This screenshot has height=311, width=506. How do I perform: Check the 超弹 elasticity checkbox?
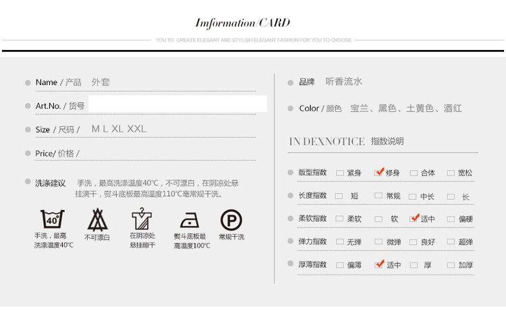(451, 242)
